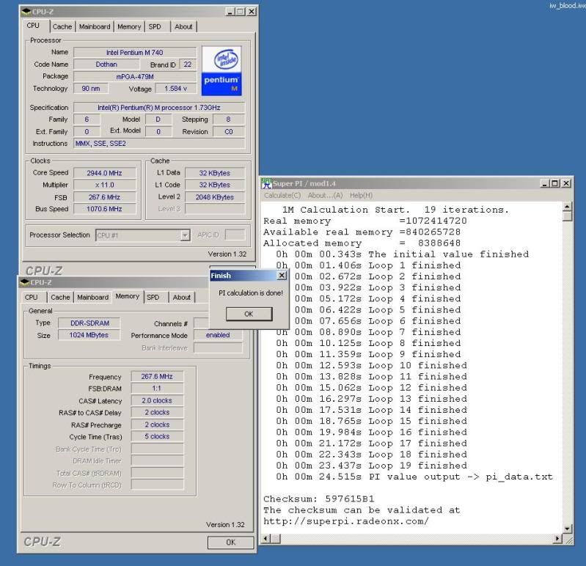
Task: Select the Memory tab in top CPU-Z
Action: click(129, 26)
